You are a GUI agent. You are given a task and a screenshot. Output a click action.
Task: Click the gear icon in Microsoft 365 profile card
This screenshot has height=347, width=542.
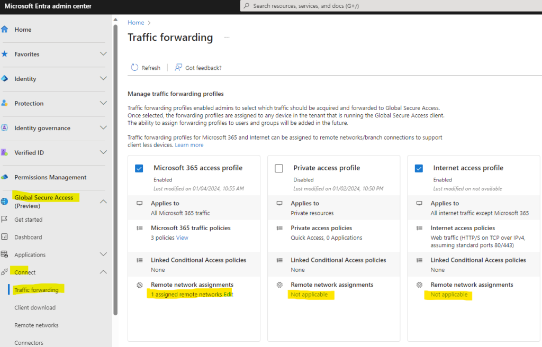click(140, 285)
